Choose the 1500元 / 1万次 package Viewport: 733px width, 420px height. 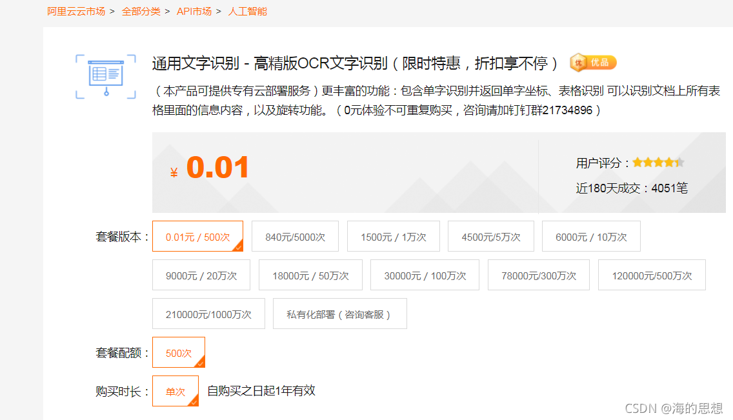(x=393, y=236)
